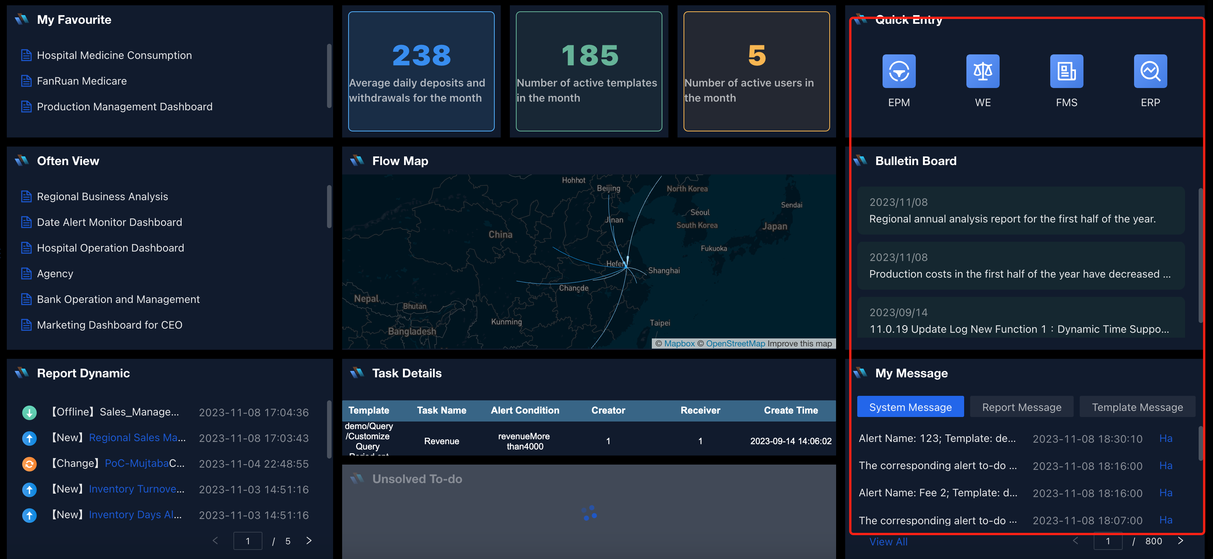Click the Offline status icon beside Sales_Manage...

[29, 412]
